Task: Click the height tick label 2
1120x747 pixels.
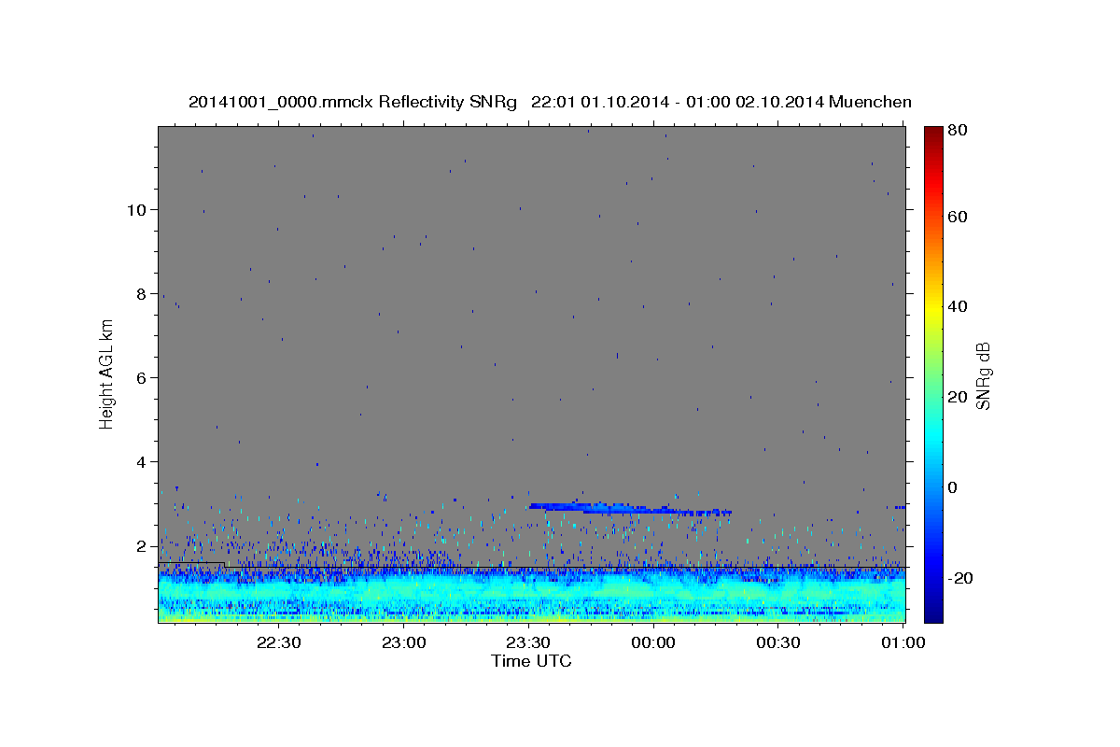Action: (141, 545)
